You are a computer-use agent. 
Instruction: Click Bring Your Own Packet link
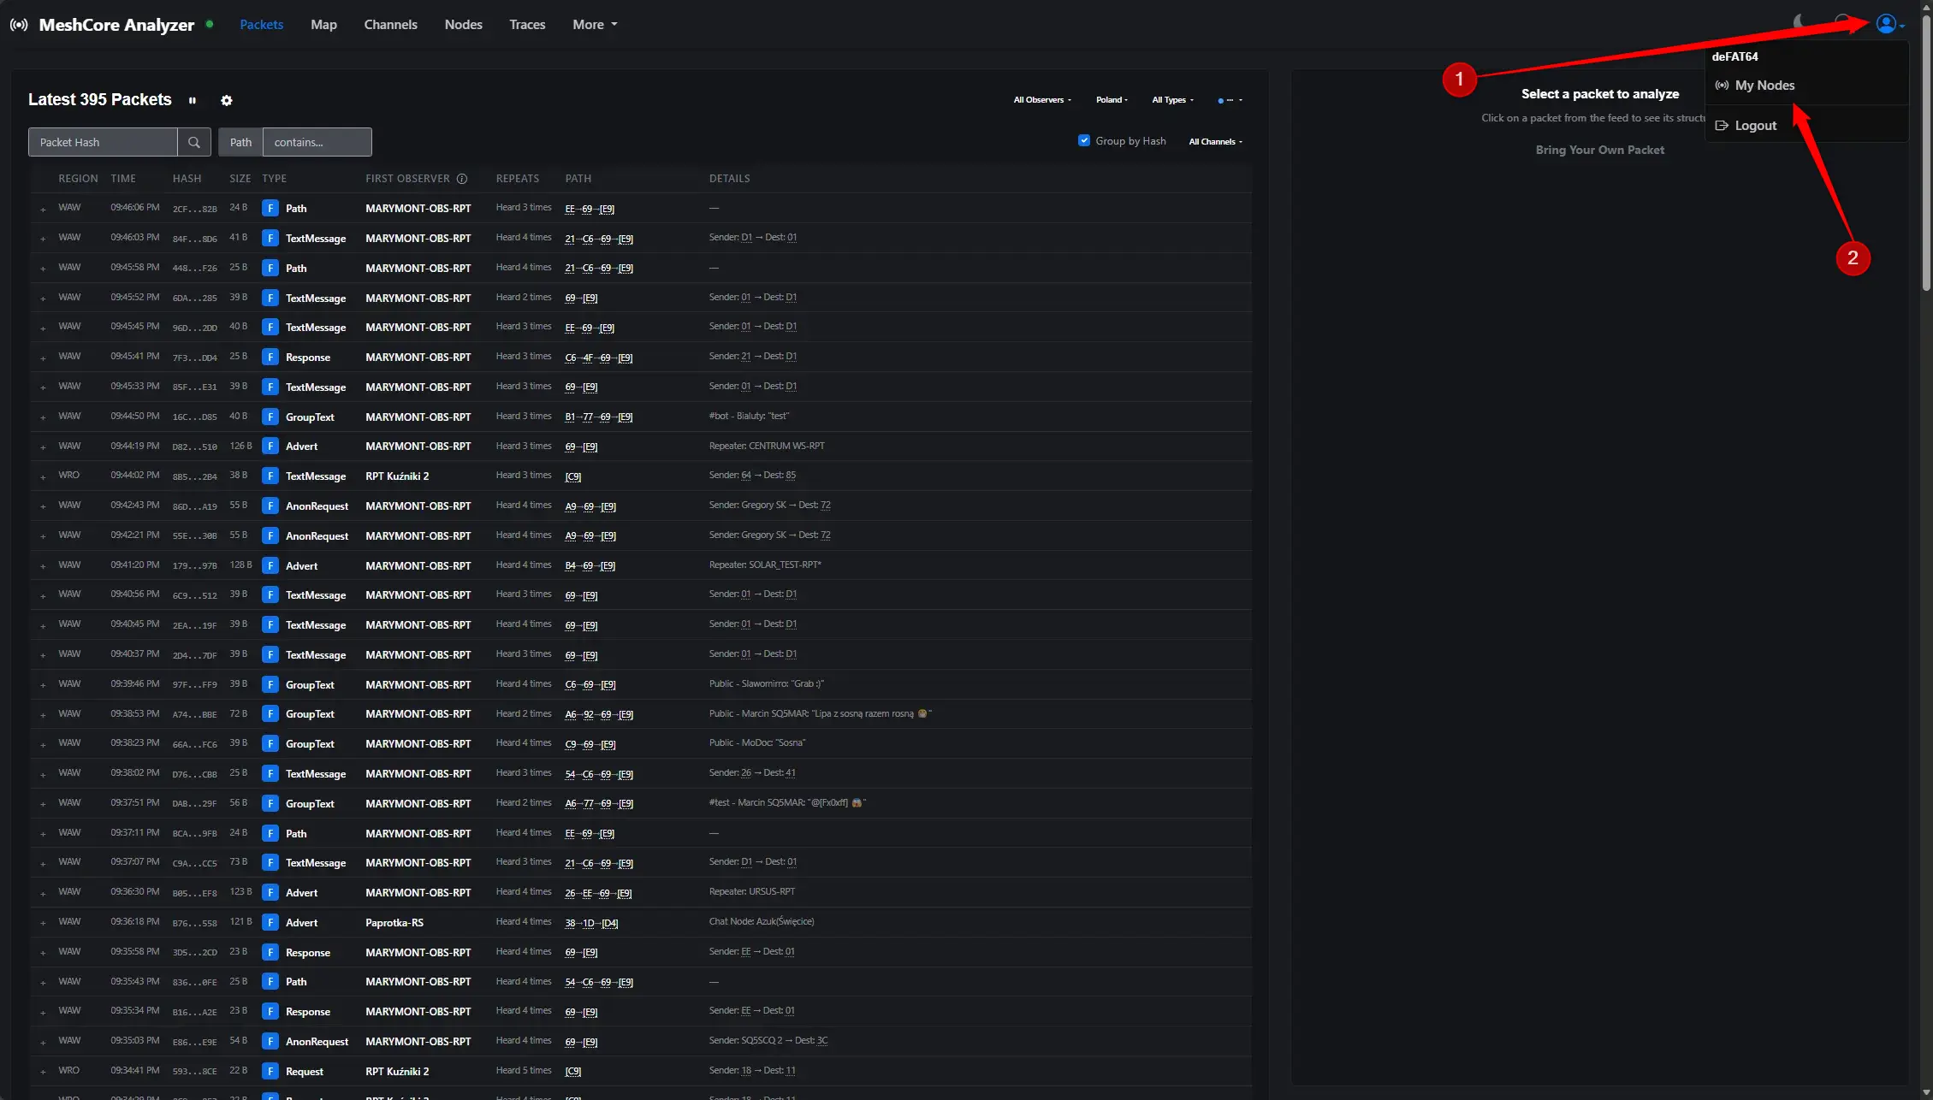pyautogui.click(x=1599, y=150)
